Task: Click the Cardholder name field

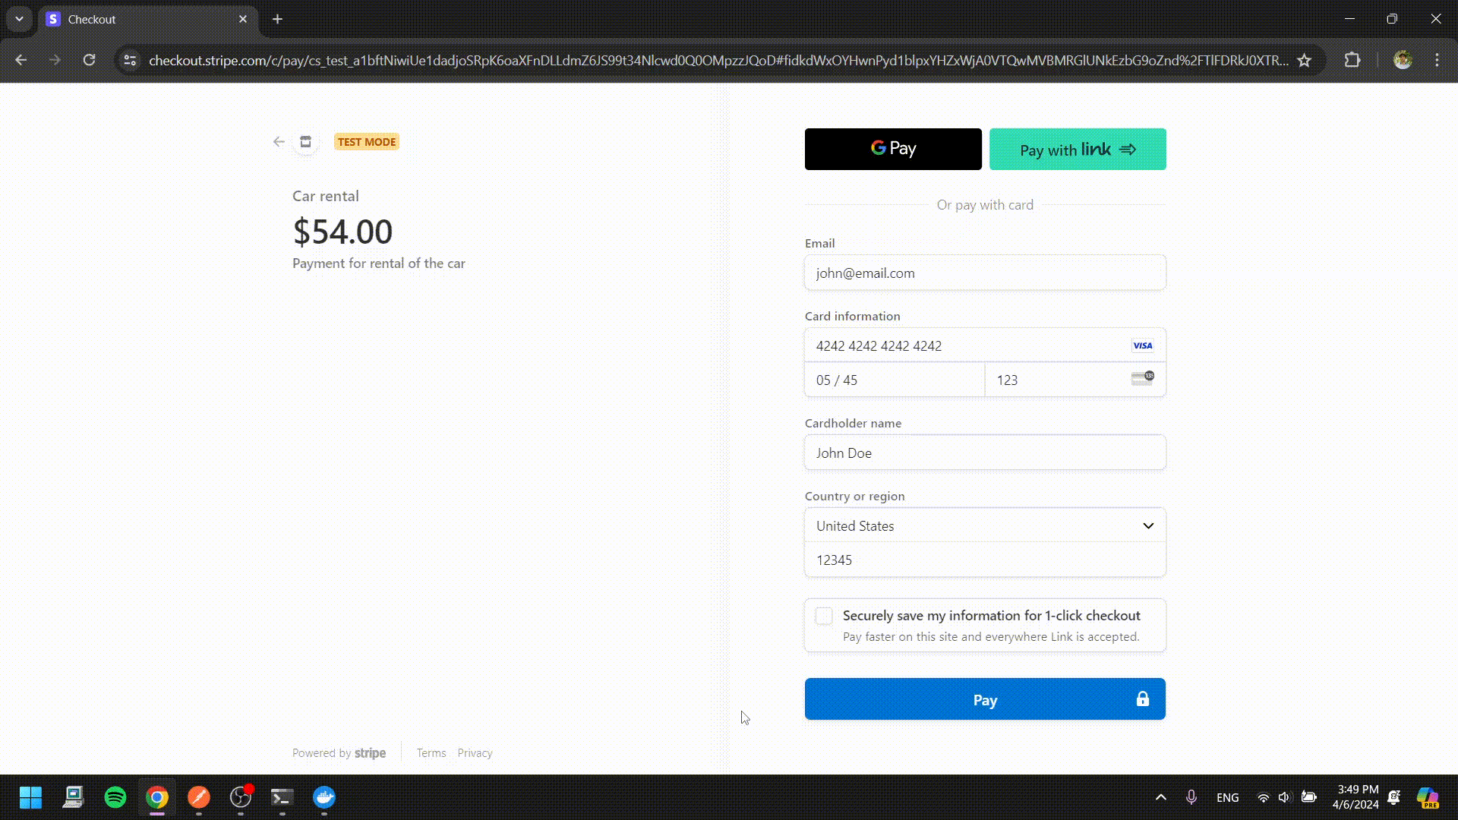Action: coord(985,453)
